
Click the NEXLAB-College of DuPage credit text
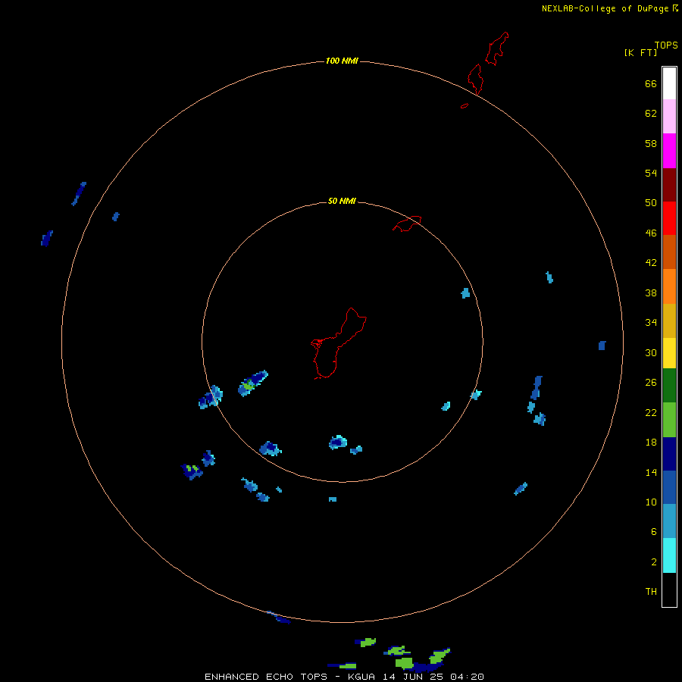[605, 8]
